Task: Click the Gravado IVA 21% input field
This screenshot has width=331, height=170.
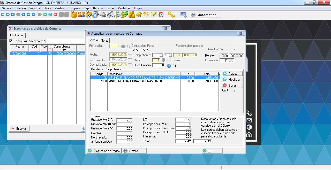Action: click(x=124, y=120)
